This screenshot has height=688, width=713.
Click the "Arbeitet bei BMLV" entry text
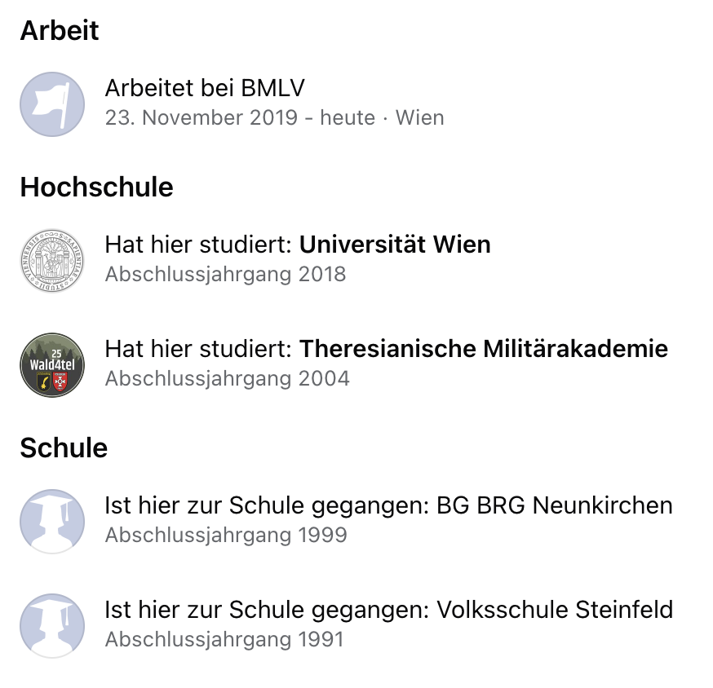pos(205,88)
